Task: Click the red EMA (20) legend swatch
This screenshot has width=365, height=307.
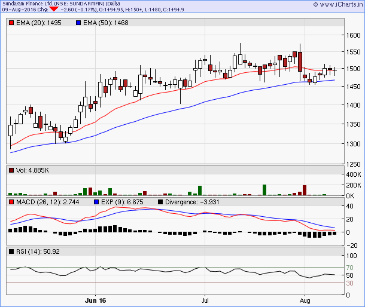Action: [x=11, y=23]
